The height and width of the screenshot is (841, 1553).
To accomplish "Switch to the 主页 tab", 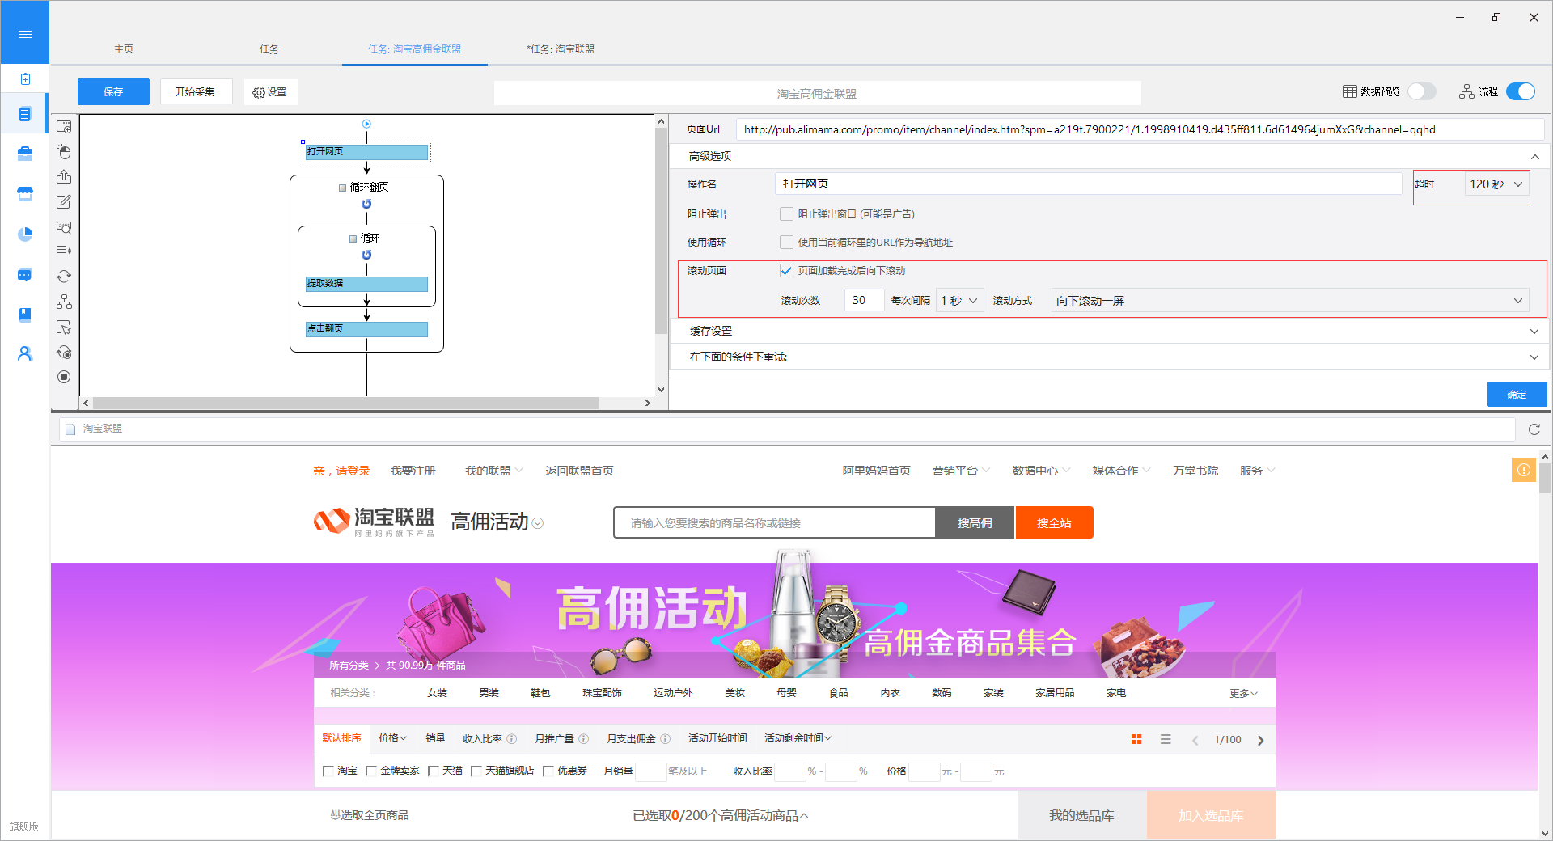I will click(124, 49).
